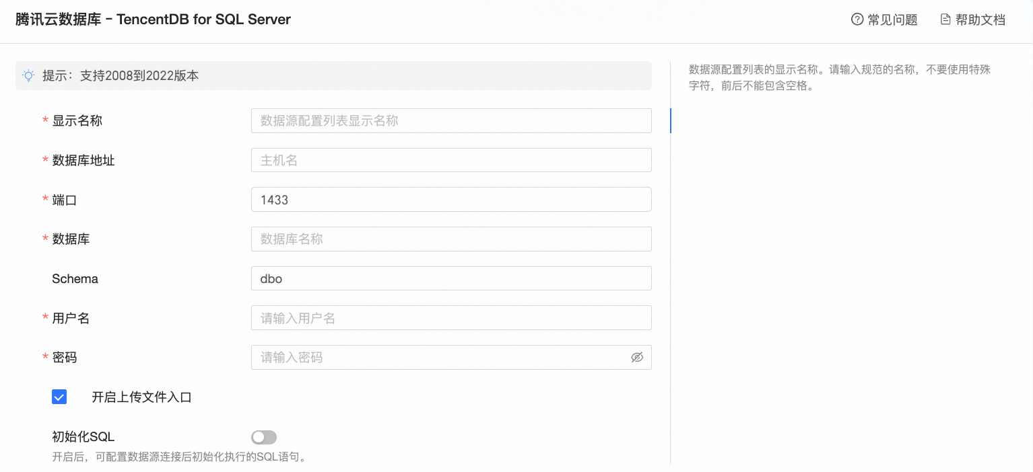Click the question mark icon beside 常见问题
The width and height of the screenshot is (1033, 472).
click(x=857, y=19)
